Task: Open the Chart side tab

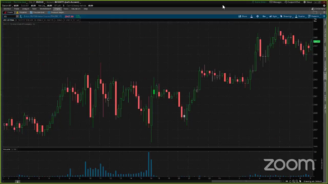Action: (325, 77)
